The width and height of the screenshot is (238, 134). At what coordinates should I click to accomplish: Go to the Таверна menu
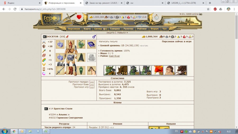point(115,29)
